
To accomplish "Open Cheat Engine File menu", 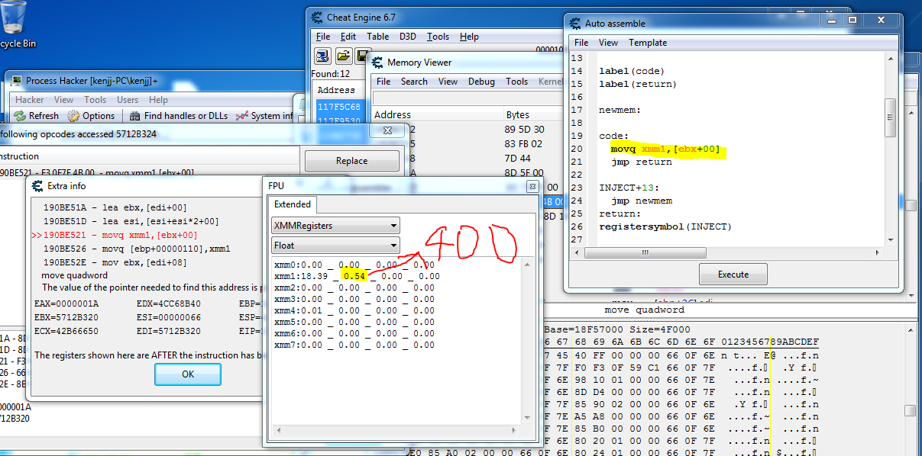I will coord(323,37).
